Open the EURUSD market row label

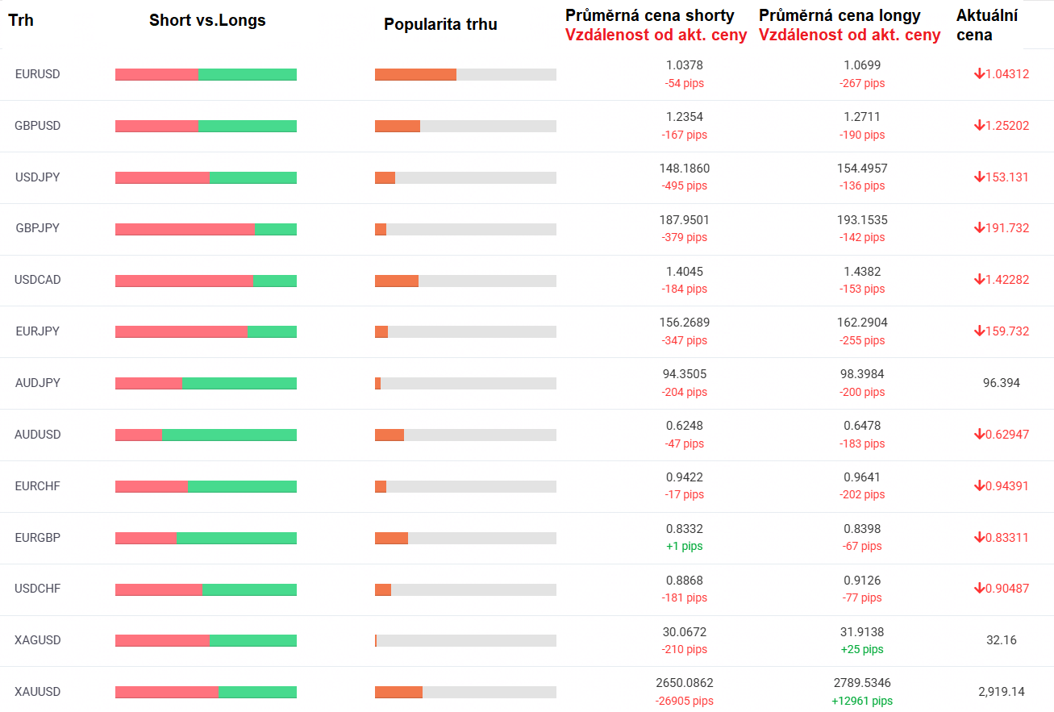pos(38,74)
